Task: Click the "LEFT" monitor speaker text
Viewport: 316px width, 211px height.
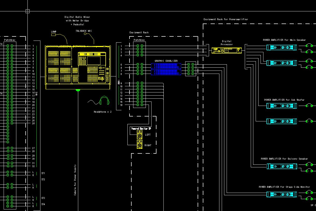Action: coord(148,135)
